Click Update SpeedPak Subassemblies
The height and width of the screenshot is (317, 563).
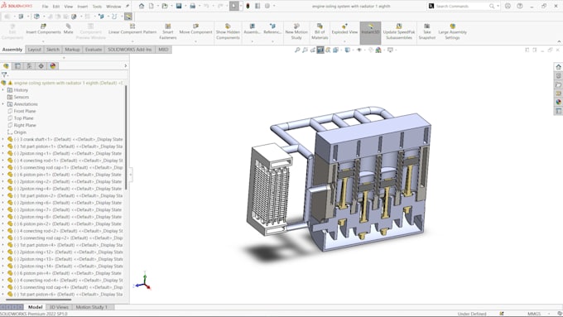point(399,31)
